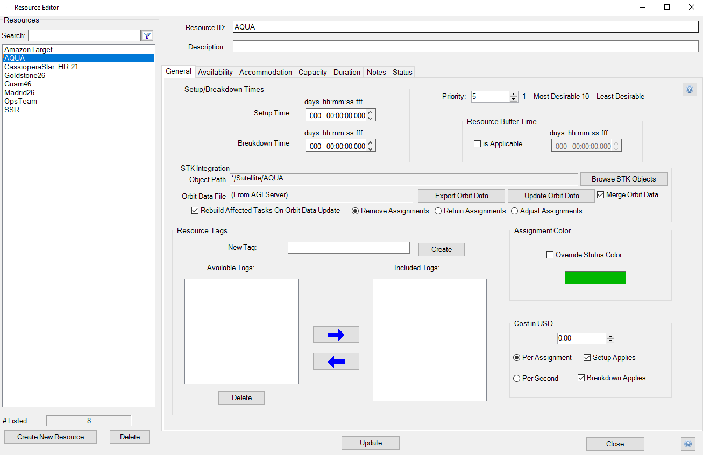Click the blue right arrow to include tag

(x=336, y=335)
